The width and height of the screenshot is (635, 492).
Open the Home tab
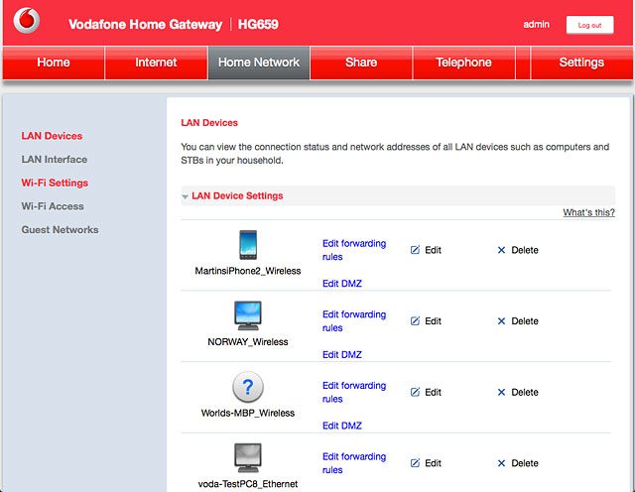point(54,62)
